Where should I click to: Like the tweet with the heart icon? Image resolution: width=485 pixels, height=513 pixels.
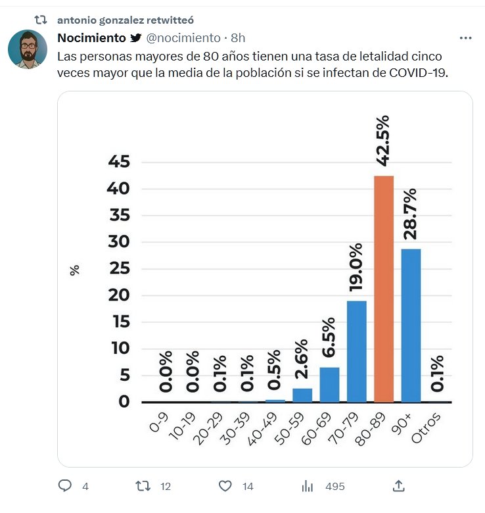[x=225, y=486]
